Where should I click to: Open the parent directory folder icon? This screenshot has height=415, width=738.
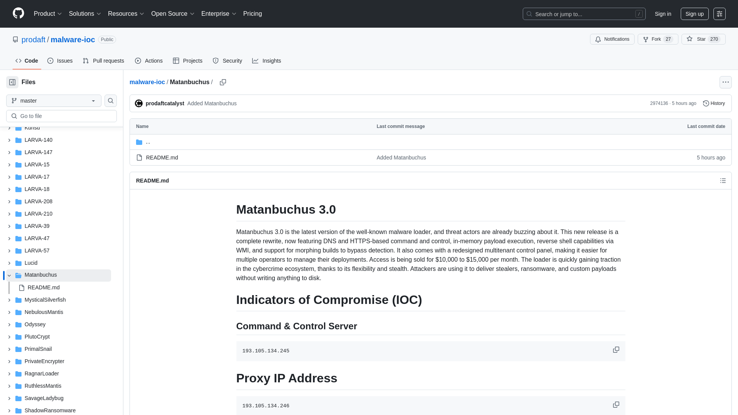(139, 142)
